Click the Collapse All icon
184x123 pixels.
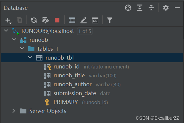[x=151, y=8]
